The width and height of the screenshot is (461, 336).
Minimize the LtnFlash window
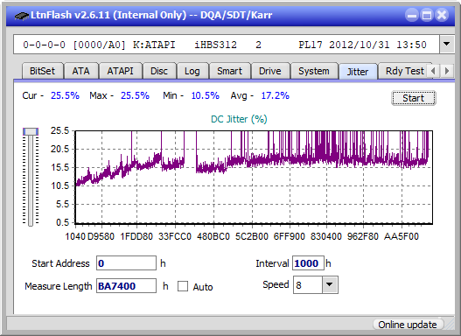[x=412, y=15]
